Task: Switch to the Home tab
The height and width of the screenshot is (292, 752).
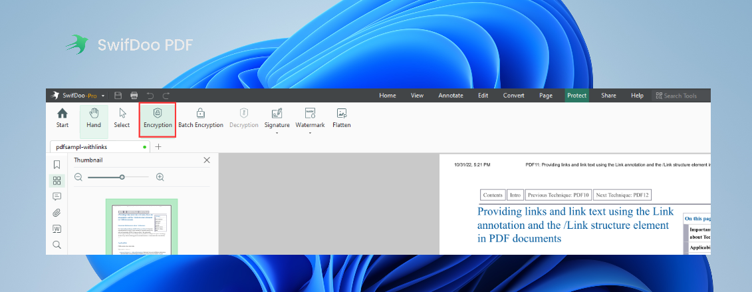Action: tap(388, 95)
